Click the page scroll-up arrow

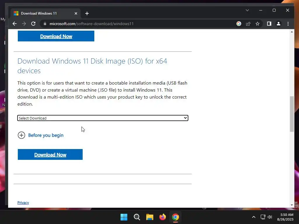coord(292,32)
